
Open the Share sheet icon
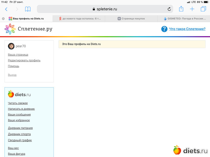pos(181,9)
